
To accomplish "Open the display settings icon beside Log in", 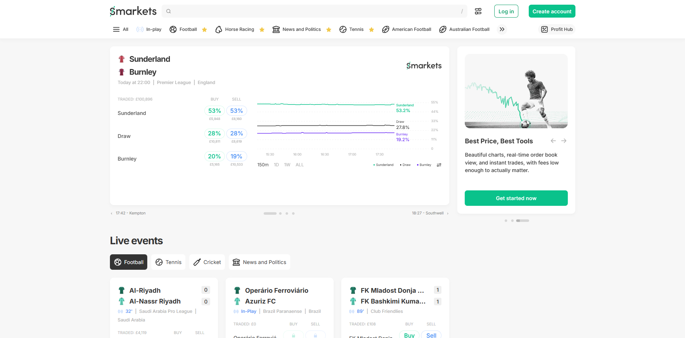I will (478, 11).
